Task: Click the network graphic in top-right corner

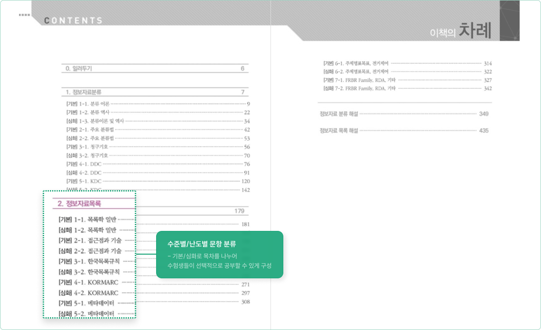Action: click(510, 20)
